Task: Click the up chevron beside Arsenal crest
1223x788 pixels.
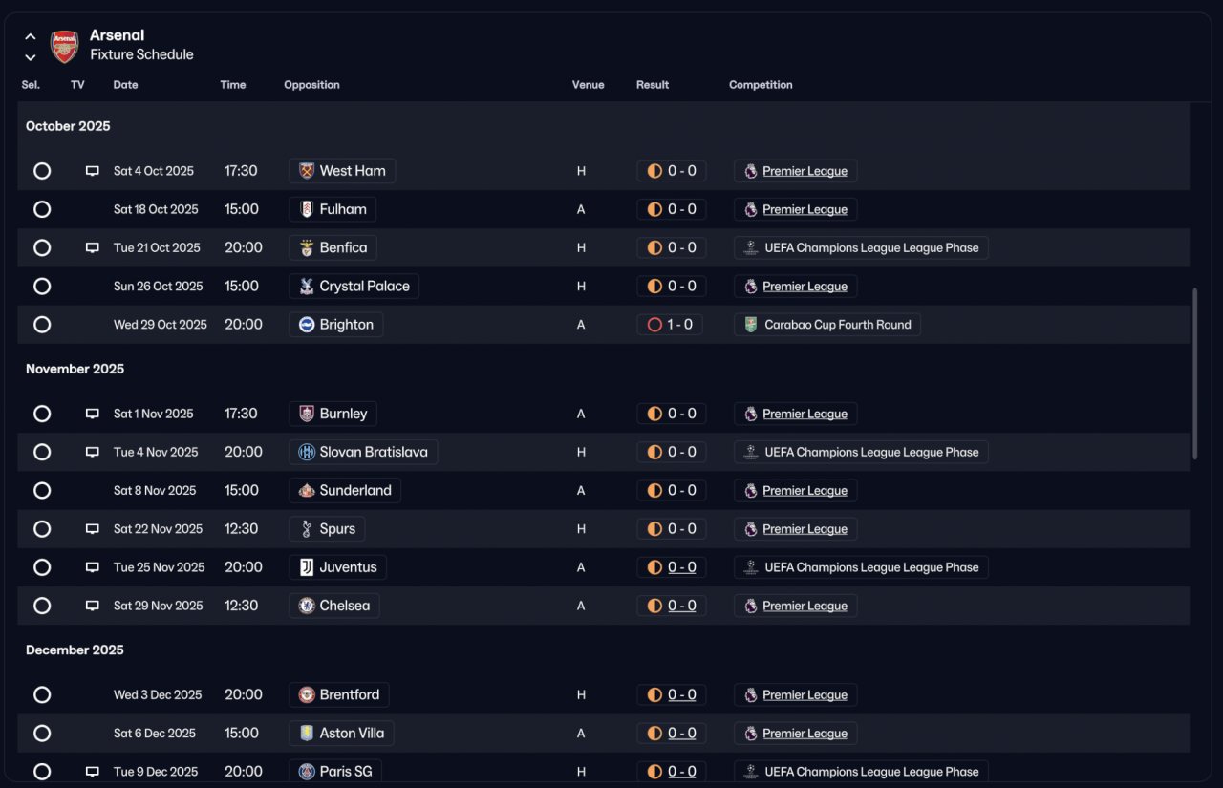Action: [31, 36]
